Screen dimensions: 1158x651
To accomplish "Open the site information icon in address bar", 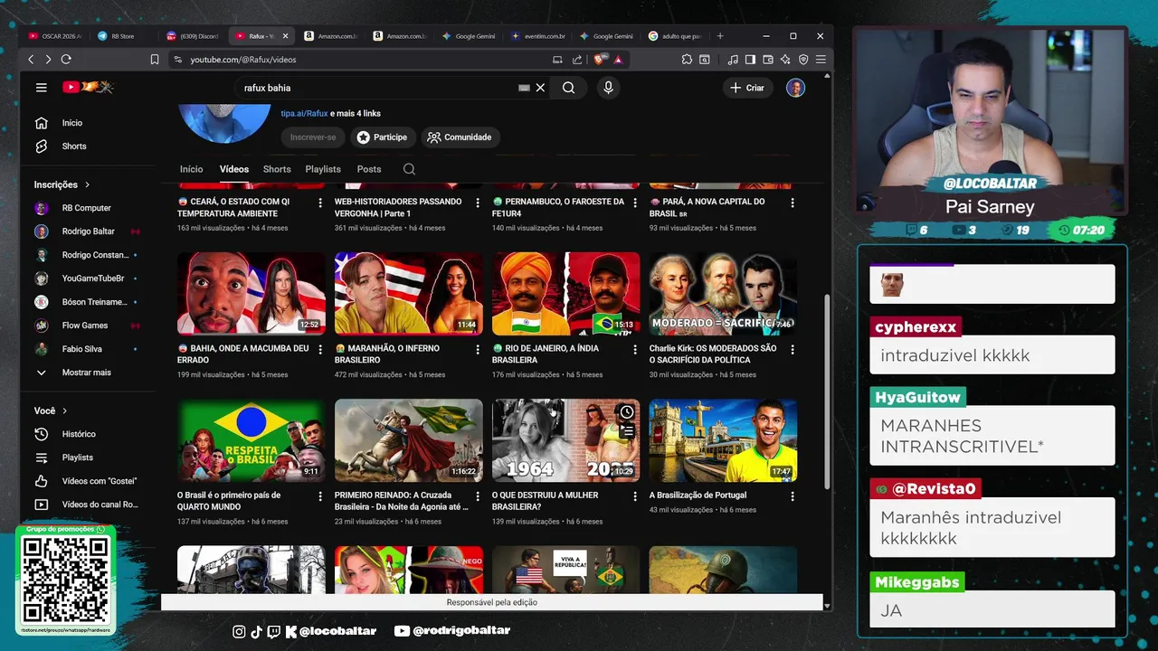I will click(x=178, y=60).
